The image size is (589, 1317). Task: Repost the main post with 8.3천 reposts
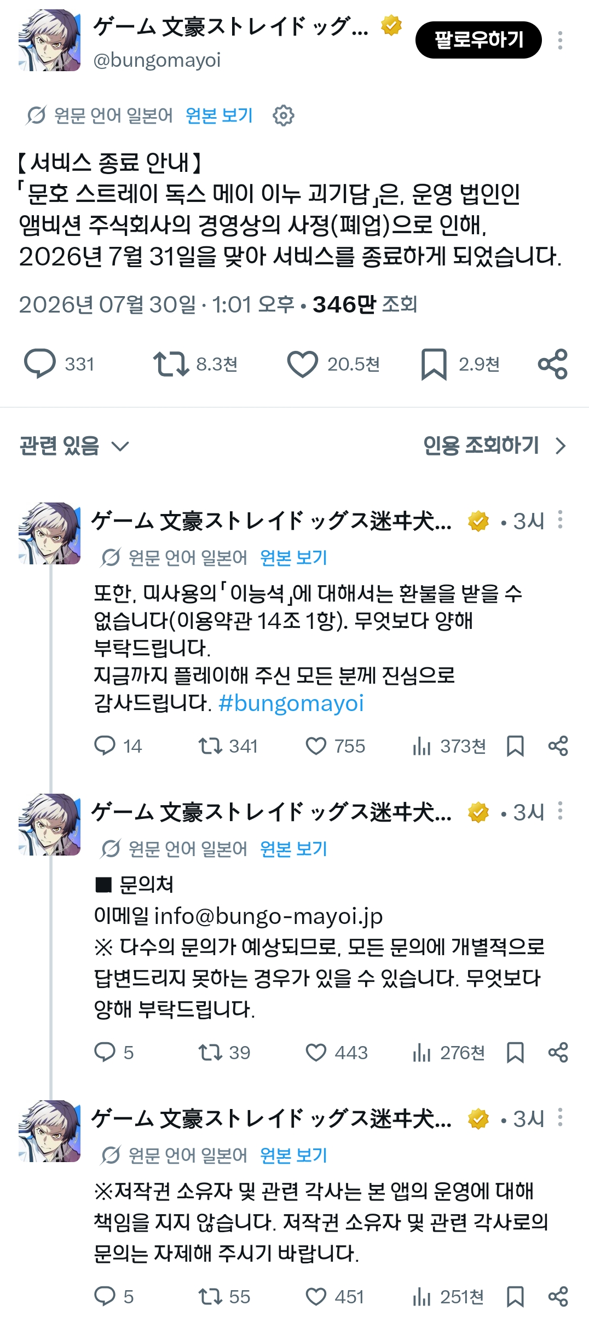pyautogui.click(x=171, y=364)
